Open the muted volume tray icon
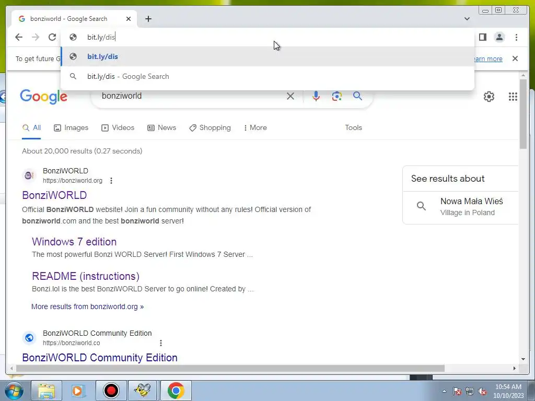This screenshot has height=401, width=535. pyautogui.click(x=482, y=392)
